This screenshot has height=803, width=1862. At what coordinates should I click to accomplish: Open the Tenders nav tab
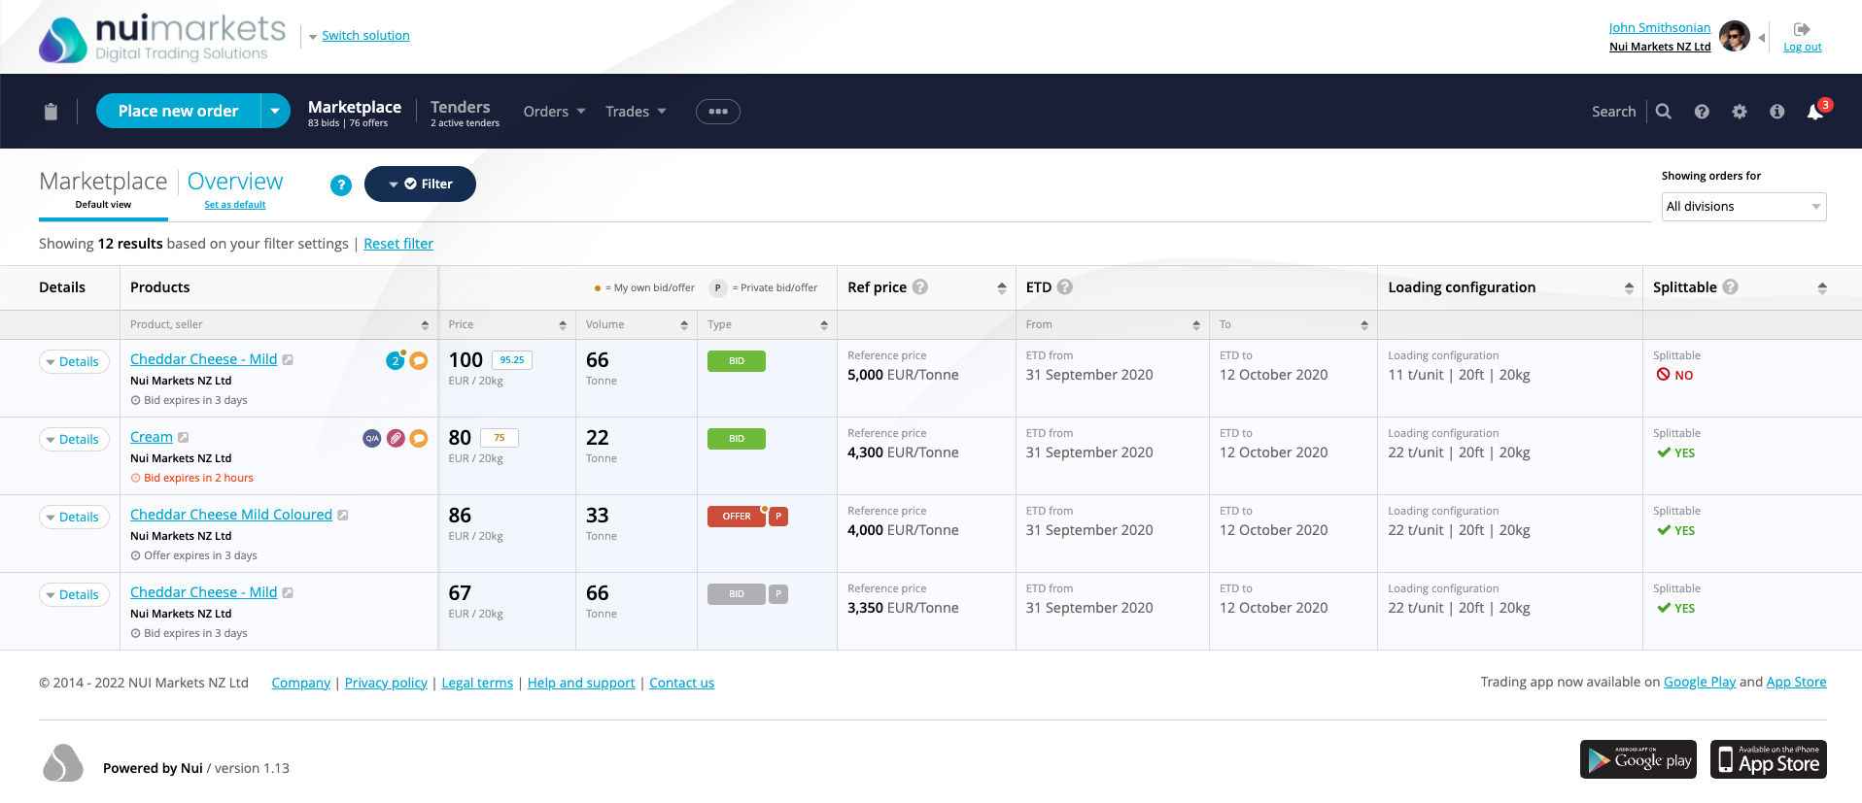tap(465, 112)
